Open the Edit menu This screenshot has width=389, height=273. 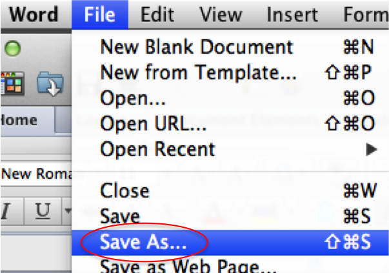pos(157,14)
